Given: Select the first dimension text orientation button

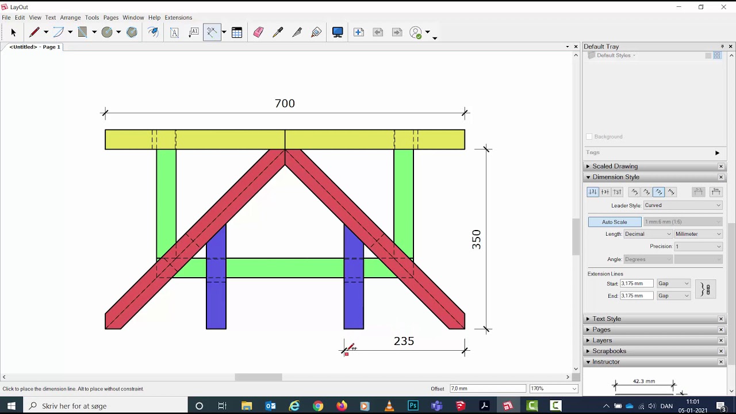Looking at the screenshot, I should 634,192.
